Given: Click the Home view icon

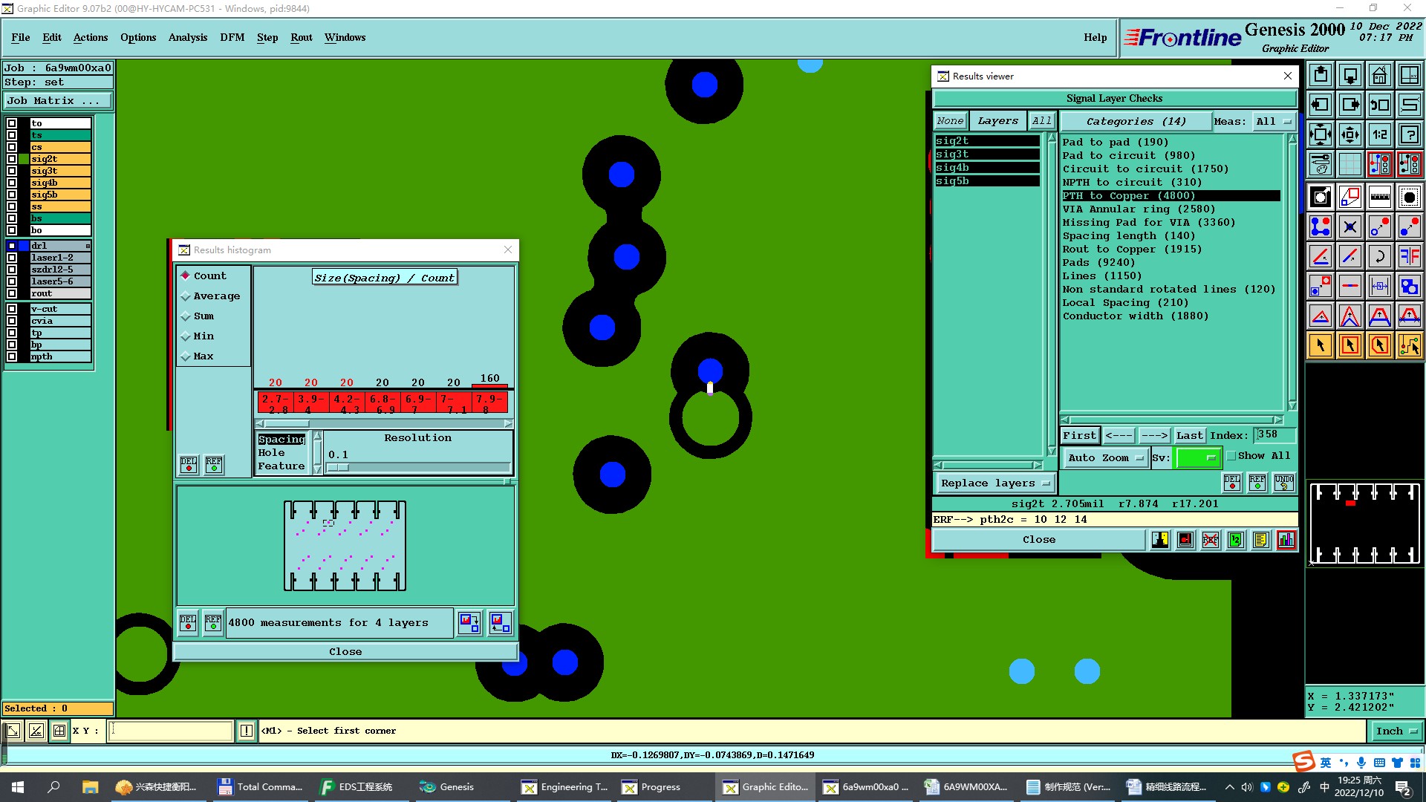Looking at the screenshot, I should click(1379, 75).
